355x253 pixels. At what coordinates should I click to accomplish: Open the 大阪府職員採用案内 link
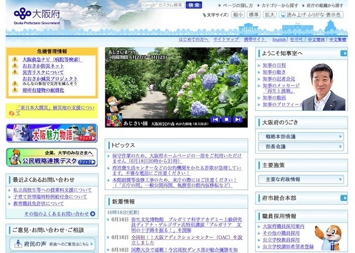point(283,226)
